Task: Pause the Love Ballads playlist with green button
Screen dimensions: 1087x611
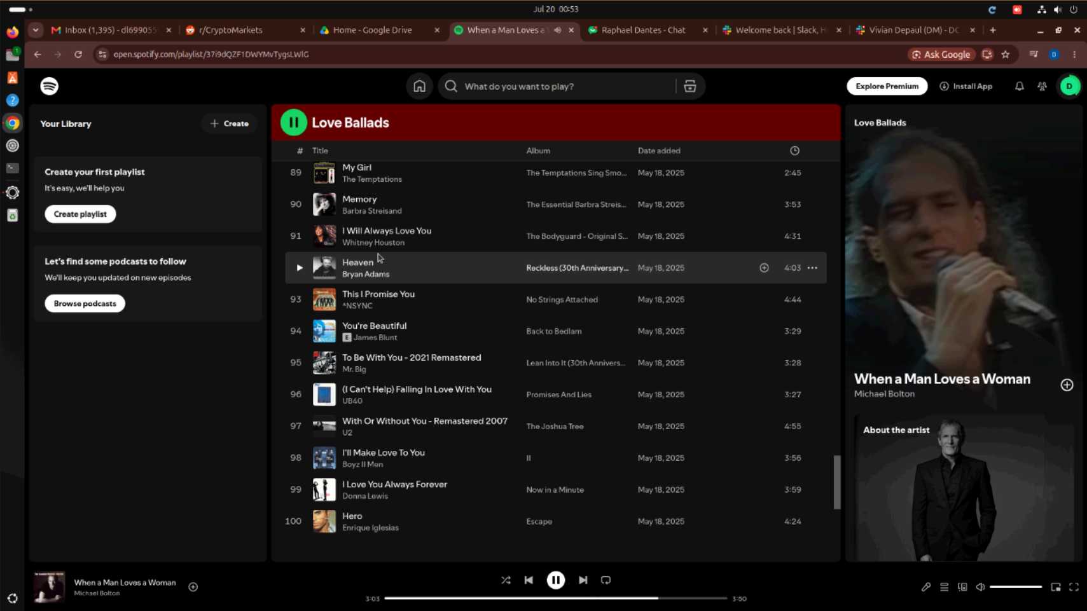Action: pyautogui.click(x=293, y=123)
